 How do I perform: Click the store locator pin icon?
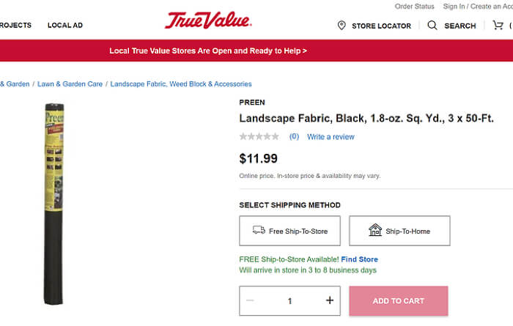point(342,26)
